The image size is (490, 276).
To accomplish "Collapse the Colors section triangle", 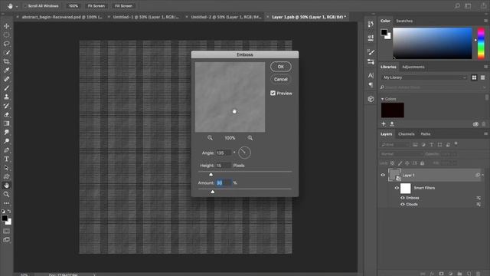I will (382, 99).
